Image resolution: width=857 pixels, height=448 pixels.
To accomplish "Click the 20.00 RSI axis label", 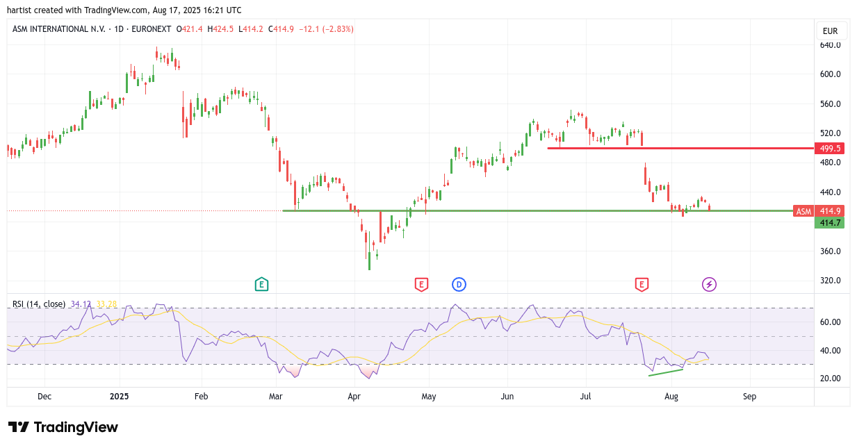I will (x=831, y=379).
